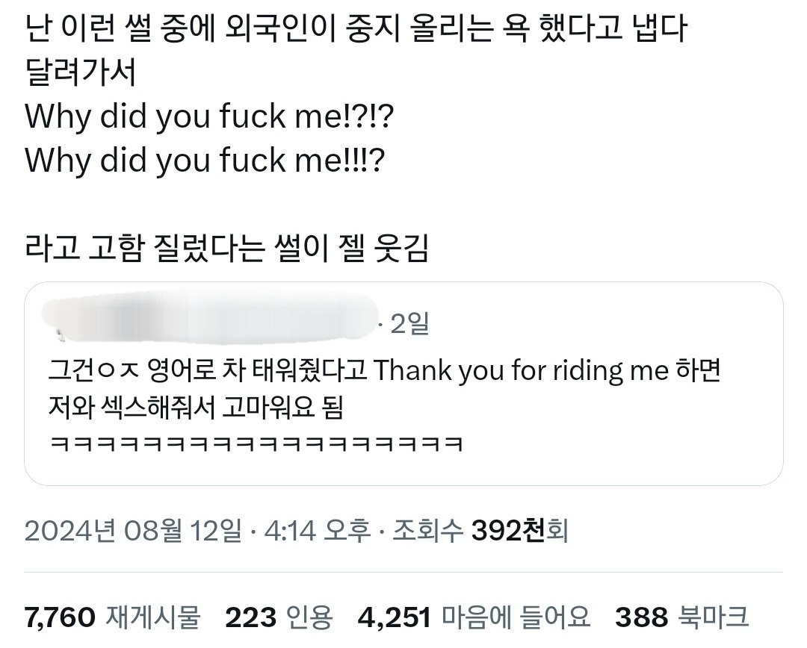
Task: View the 4,251 마음에 들어요 likes
Action: pos(474,617)
